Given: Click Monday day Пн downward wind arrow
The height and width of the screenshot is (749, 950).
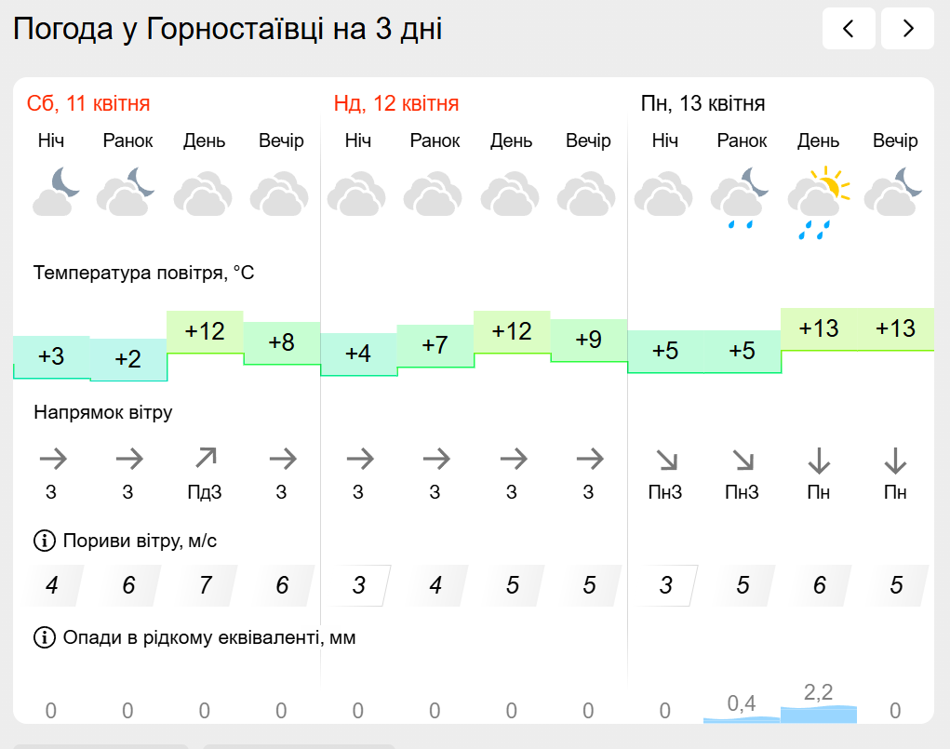Looking at the screenshot, I should click(x=819, y=459).
